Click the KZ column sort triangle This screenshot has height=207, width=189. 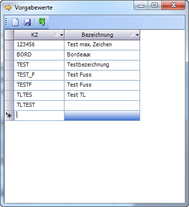(56, 35)
